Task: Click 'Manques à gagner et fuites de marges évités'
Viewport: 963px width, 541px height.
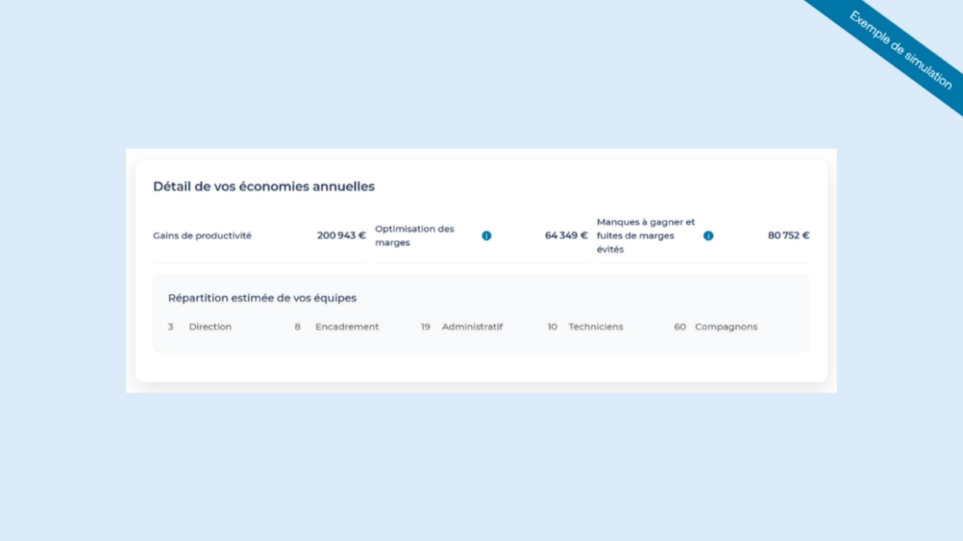Action: pyautogui.click(x=646, y=236)
